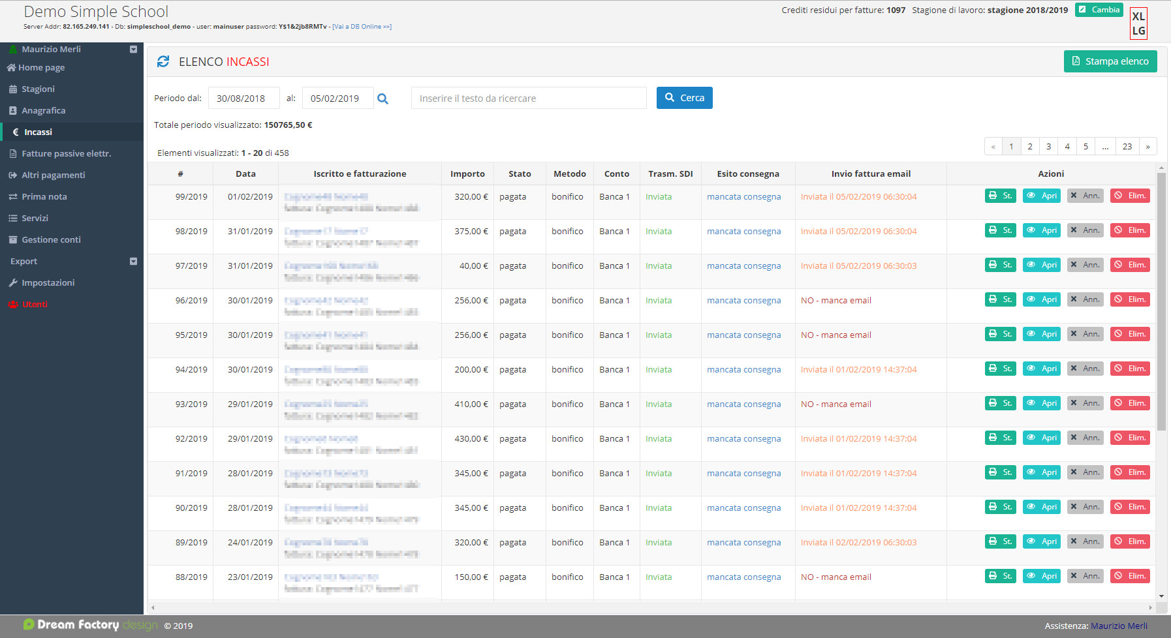
Task: Open Impostazioni settings menu item
Action: [72, 283]
